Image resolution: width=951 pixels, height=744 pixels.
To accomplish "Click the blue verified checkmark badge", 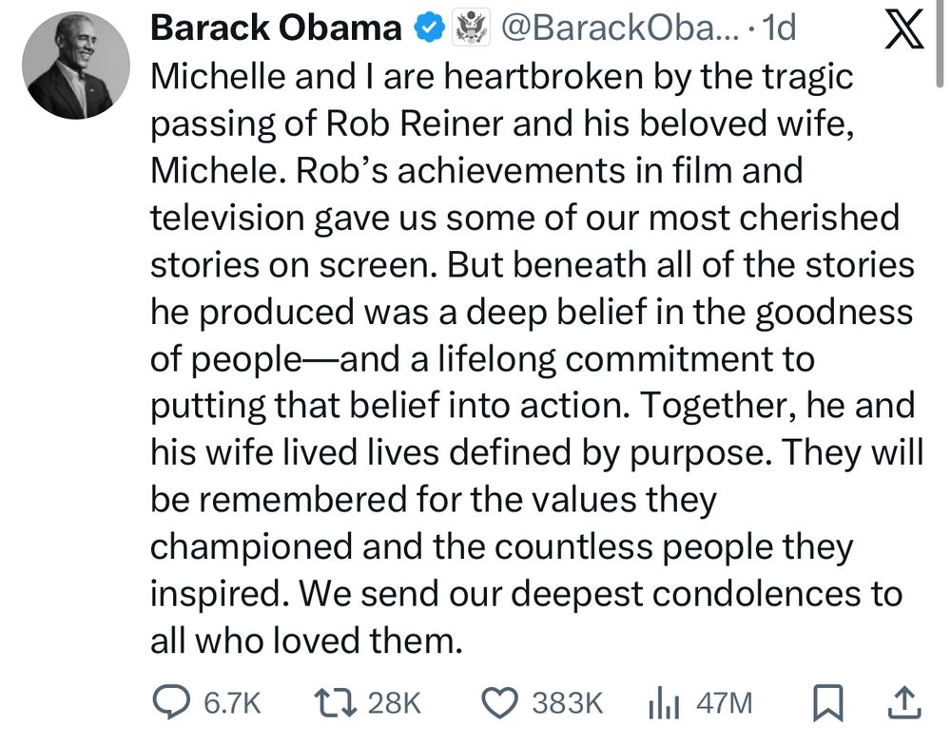I will [x=428, y=29].
